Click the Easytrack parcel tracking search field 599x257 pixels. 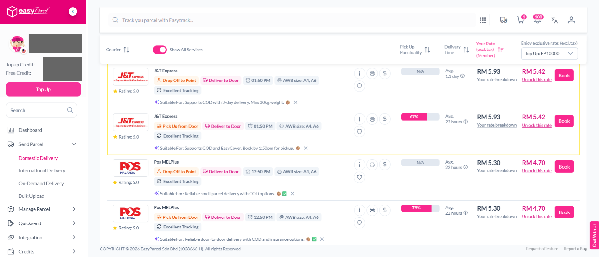coord(292,20)
